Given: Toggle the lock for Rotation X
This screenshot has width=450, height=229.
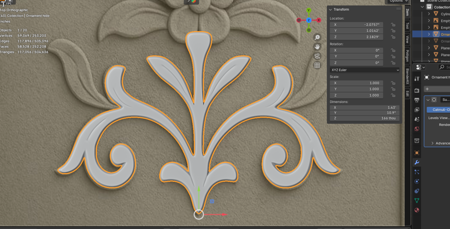Looking at the screenshot, I should coord(393,50).
